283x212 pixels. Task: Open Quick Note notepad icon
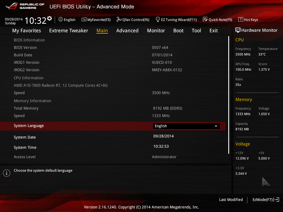point(205,19)
